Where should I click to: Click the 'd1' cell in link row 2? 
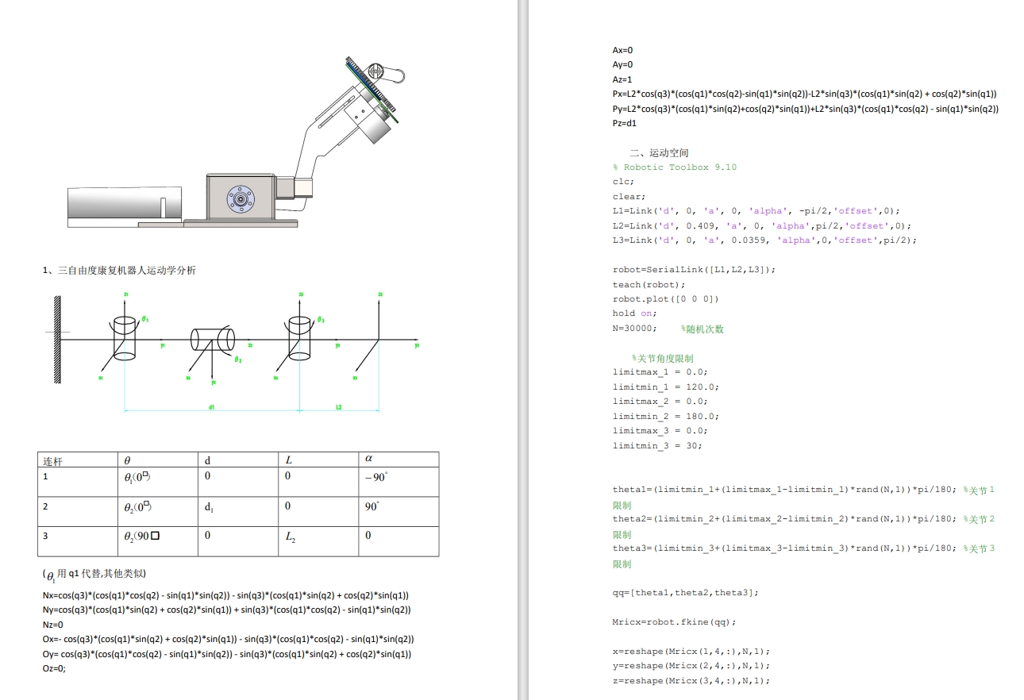pos(238,512)
